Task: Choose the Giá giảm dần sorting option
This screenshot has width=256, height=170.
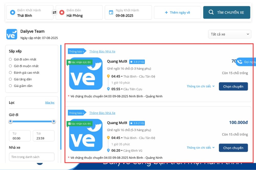Action: 10,86
